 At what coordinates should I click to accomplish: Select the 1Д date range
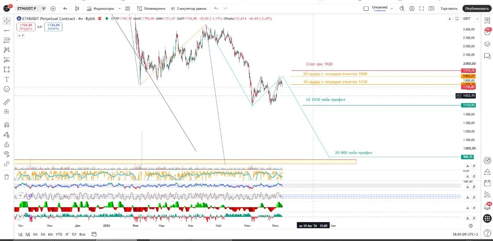pos(20,234)
